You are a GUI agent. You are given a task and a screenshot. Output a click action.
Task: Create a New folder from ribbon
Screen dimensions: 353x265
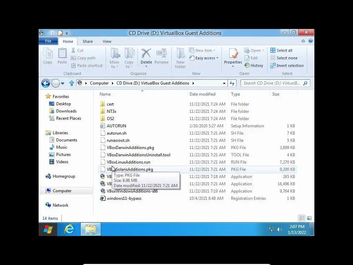180,58
